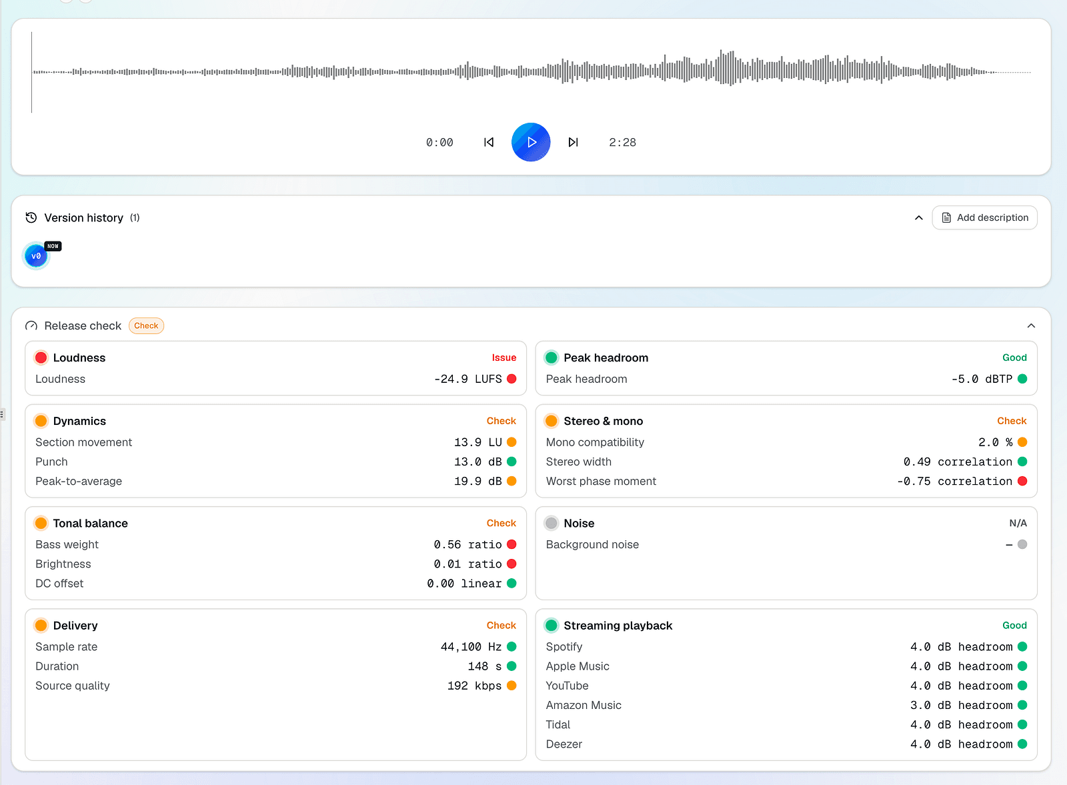
Task: Skip to previous track
Action: pyautogui.click(x=489, y=142)
